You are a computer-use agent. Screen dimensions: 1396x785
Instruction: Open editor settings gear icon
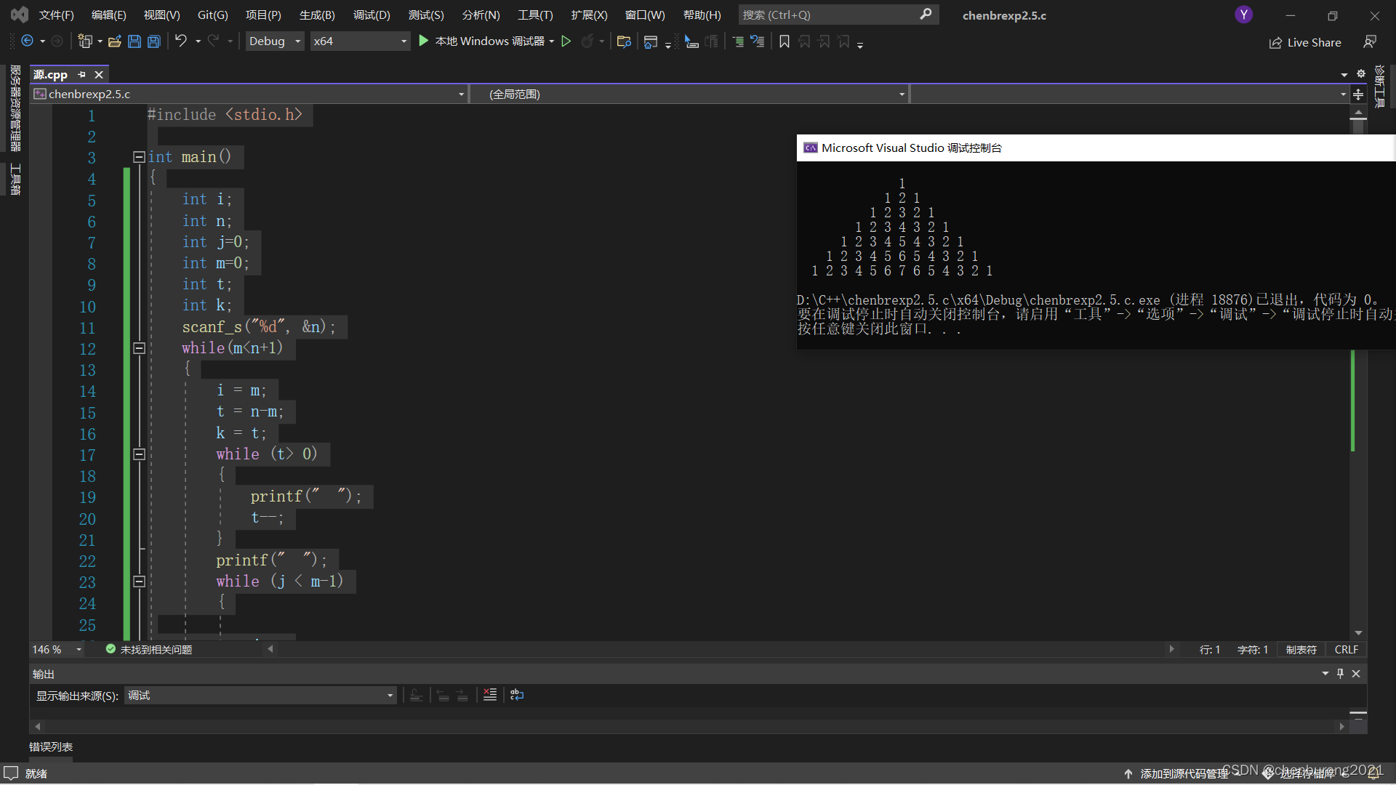click(1361, 73)
